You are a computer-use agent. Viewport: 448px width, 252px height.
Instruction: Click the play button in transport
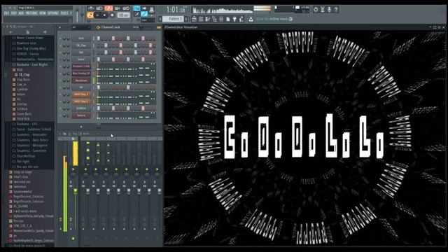(x=97, y=15)
